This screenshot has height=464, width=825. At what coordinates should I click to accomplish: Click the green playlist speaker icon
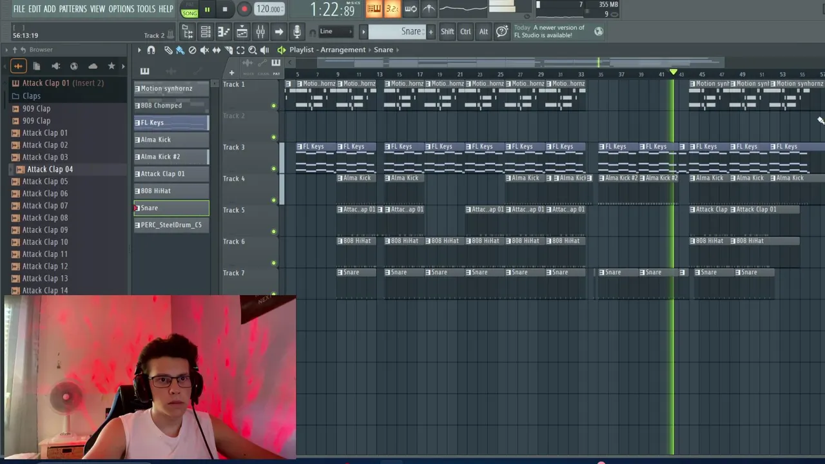[x=282, y=50]
